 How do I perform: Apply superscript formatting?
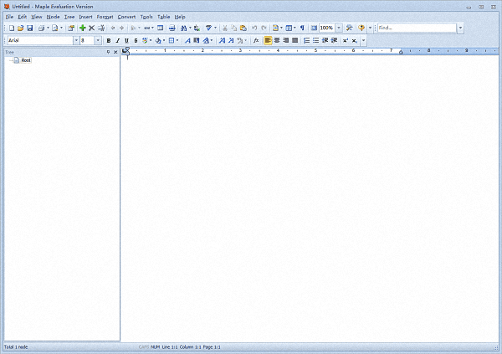tap(345, 40)
